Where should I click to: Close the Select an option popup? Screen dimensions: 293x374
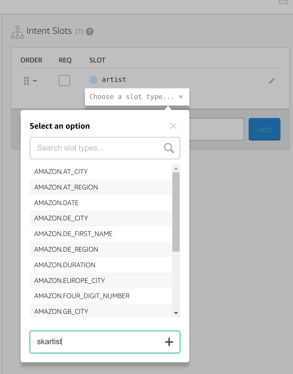point(173,126)
